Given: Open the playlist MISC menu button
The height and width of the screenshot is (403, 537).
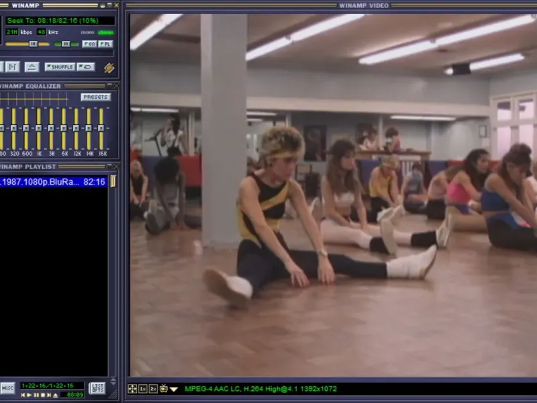Looking at the screenshot, I should click(7, 388).
